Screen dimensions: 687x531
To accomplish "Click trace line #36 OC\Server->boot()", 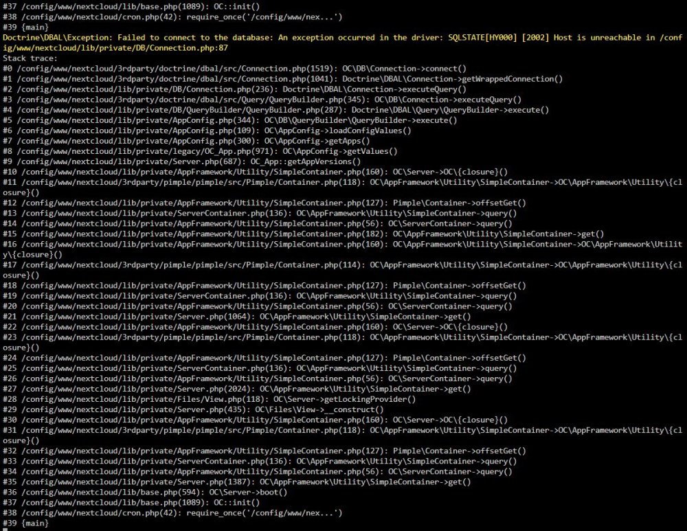I will 145,492.
